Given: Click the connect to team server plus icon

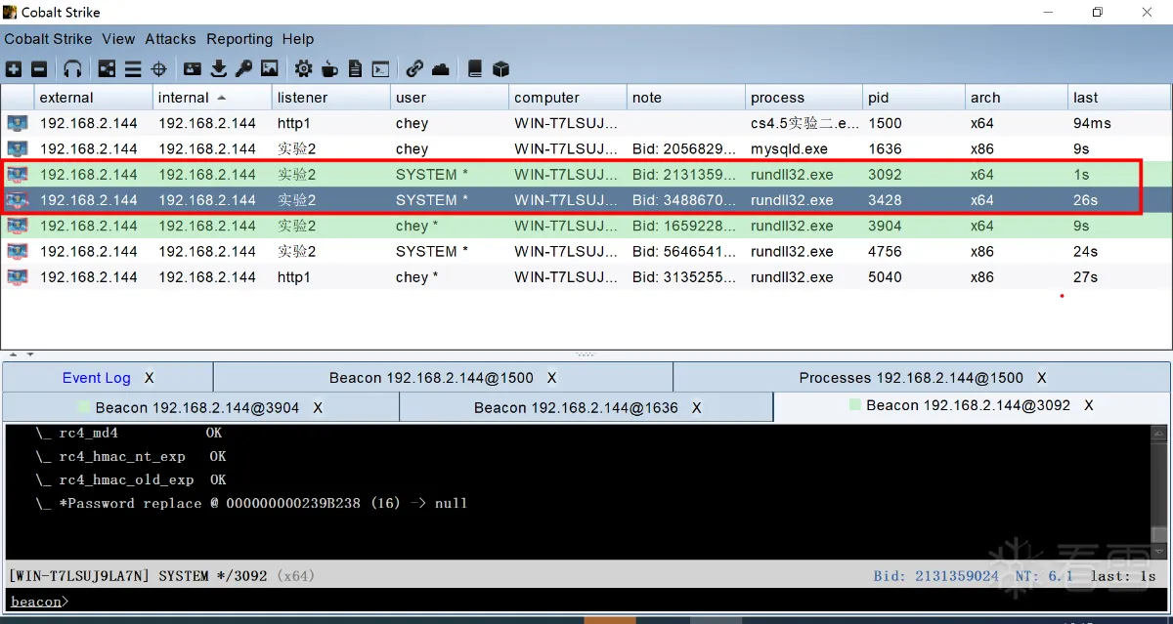Looking at the screenshot, I should pyautogui.click(x=14, y=69).
